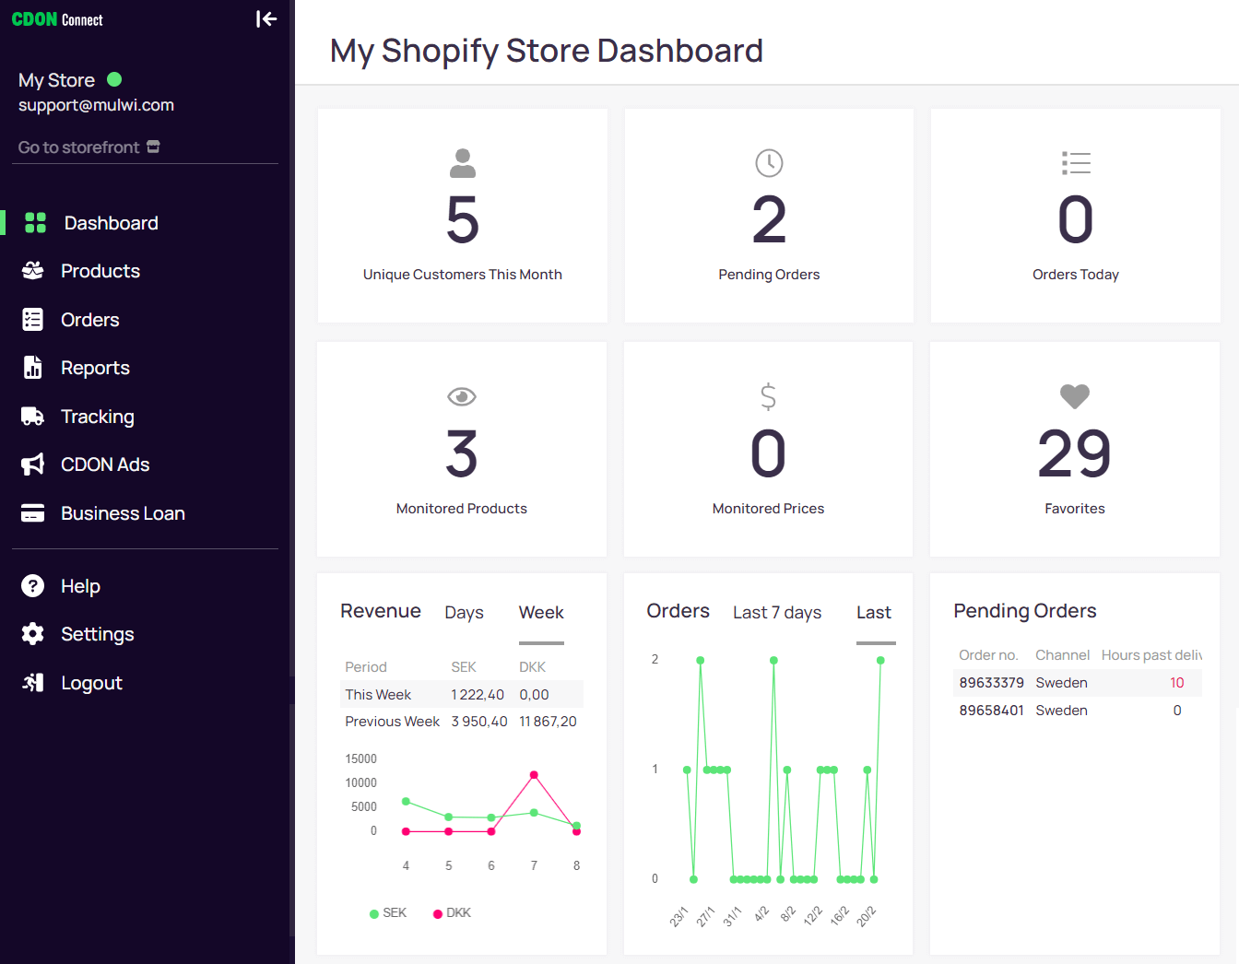This screenshot has height=964, width=1239.
Task: Click the Previous Week revenue row
Action: tap(462, 722)
